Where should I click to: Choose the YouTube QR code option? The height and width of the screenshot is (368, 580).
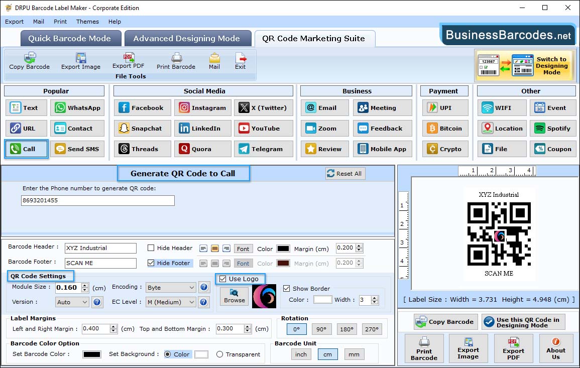click(263, 129)
